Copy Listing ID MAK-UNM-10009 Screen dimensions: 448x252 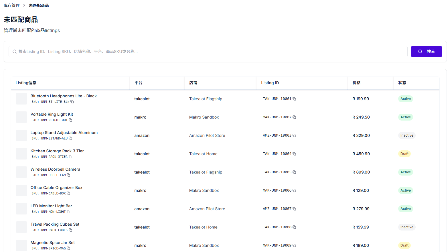(294, 245)
